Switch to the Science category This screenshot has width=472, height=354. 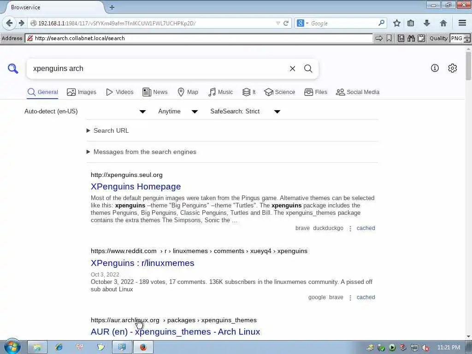click(280, 92)
